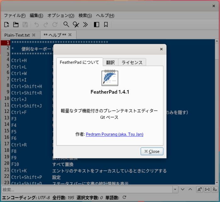Screen dimensions: 220x202
Task: Click the Ctrl+R shortcut text on line 17
Action: coord(19,145)
